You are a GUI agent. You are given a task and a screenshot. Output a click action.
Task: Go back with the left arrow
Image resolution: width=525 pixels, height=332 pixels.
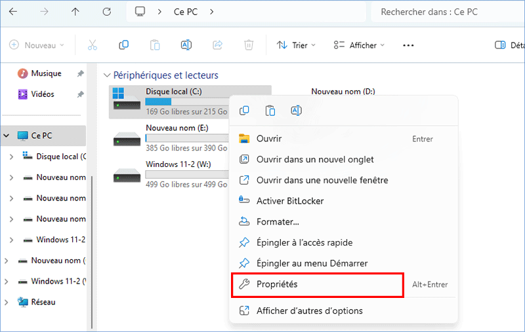(13, 12)
